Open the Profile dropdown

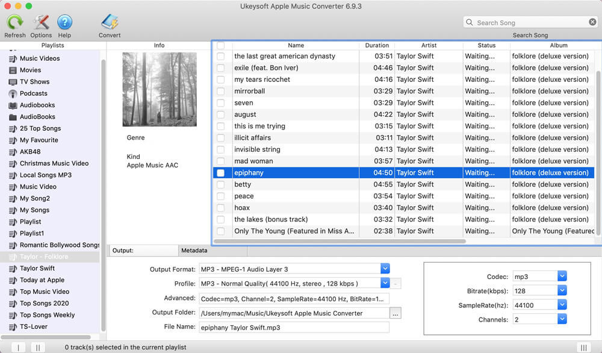pos(385,283)
